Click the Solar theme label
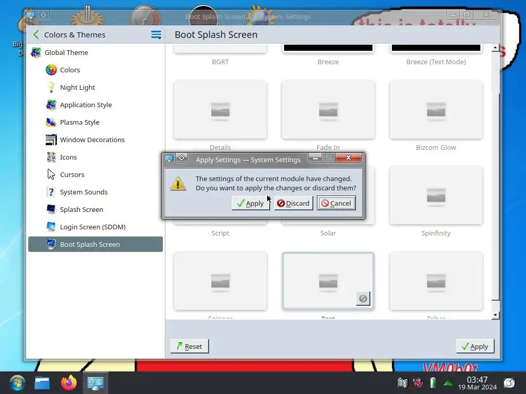526x394 pixels. click(x=328, y=233)
